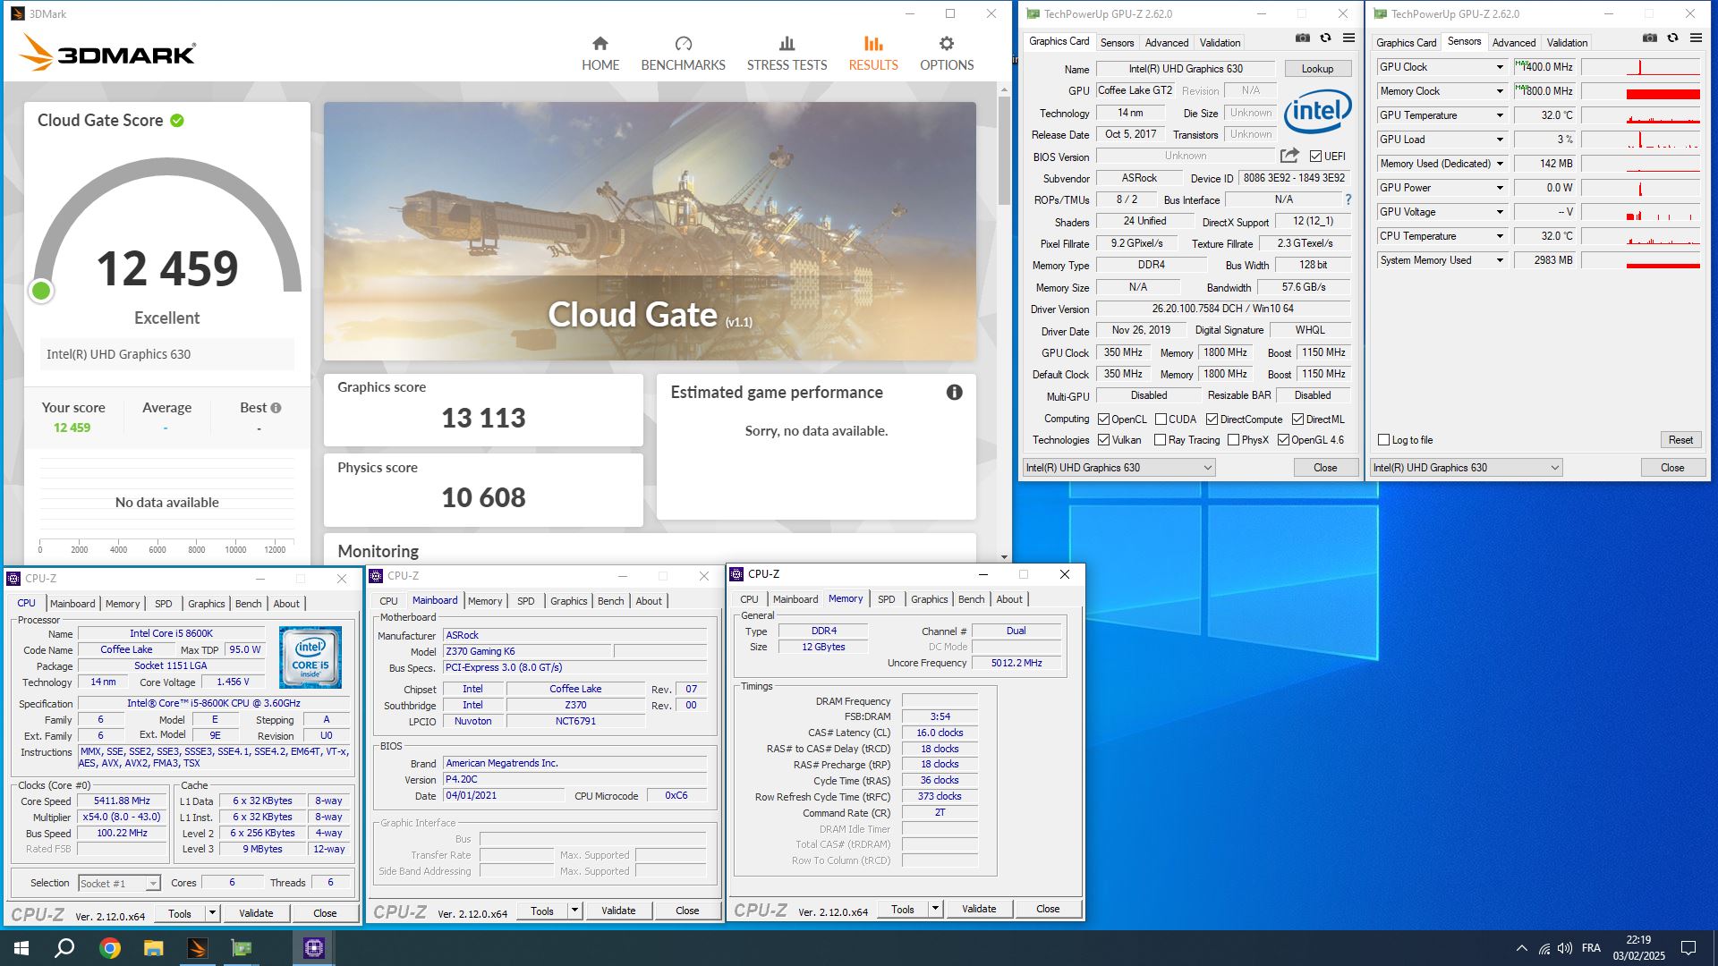Viewport: 1718px width, 966px height.
Task: Click the green score marker on the gauge
Action: click(41, 291)
